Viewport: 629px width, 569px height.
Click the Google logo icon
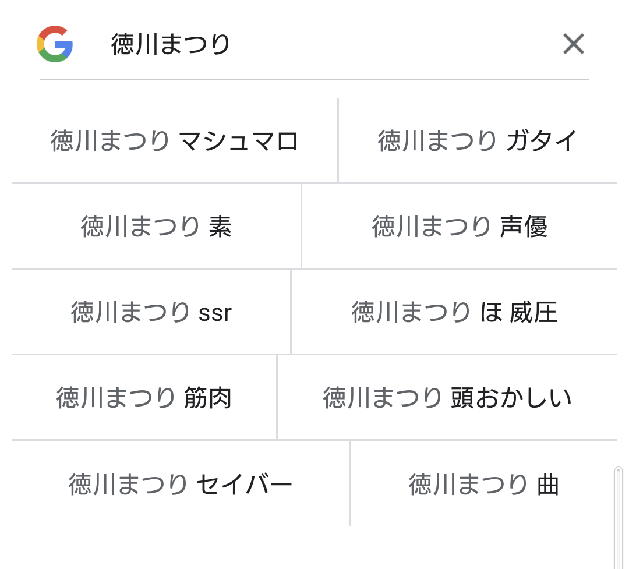[55, 44]
